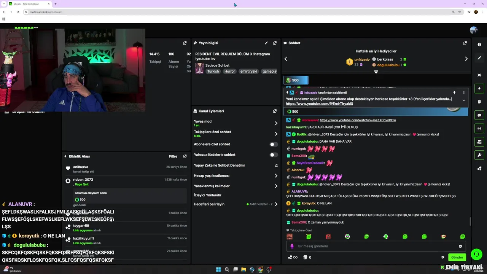Open pinned message three-dot menu
The height and width of the screenshot is (274, 487).
pyautogui.click(x=464, y=92)
